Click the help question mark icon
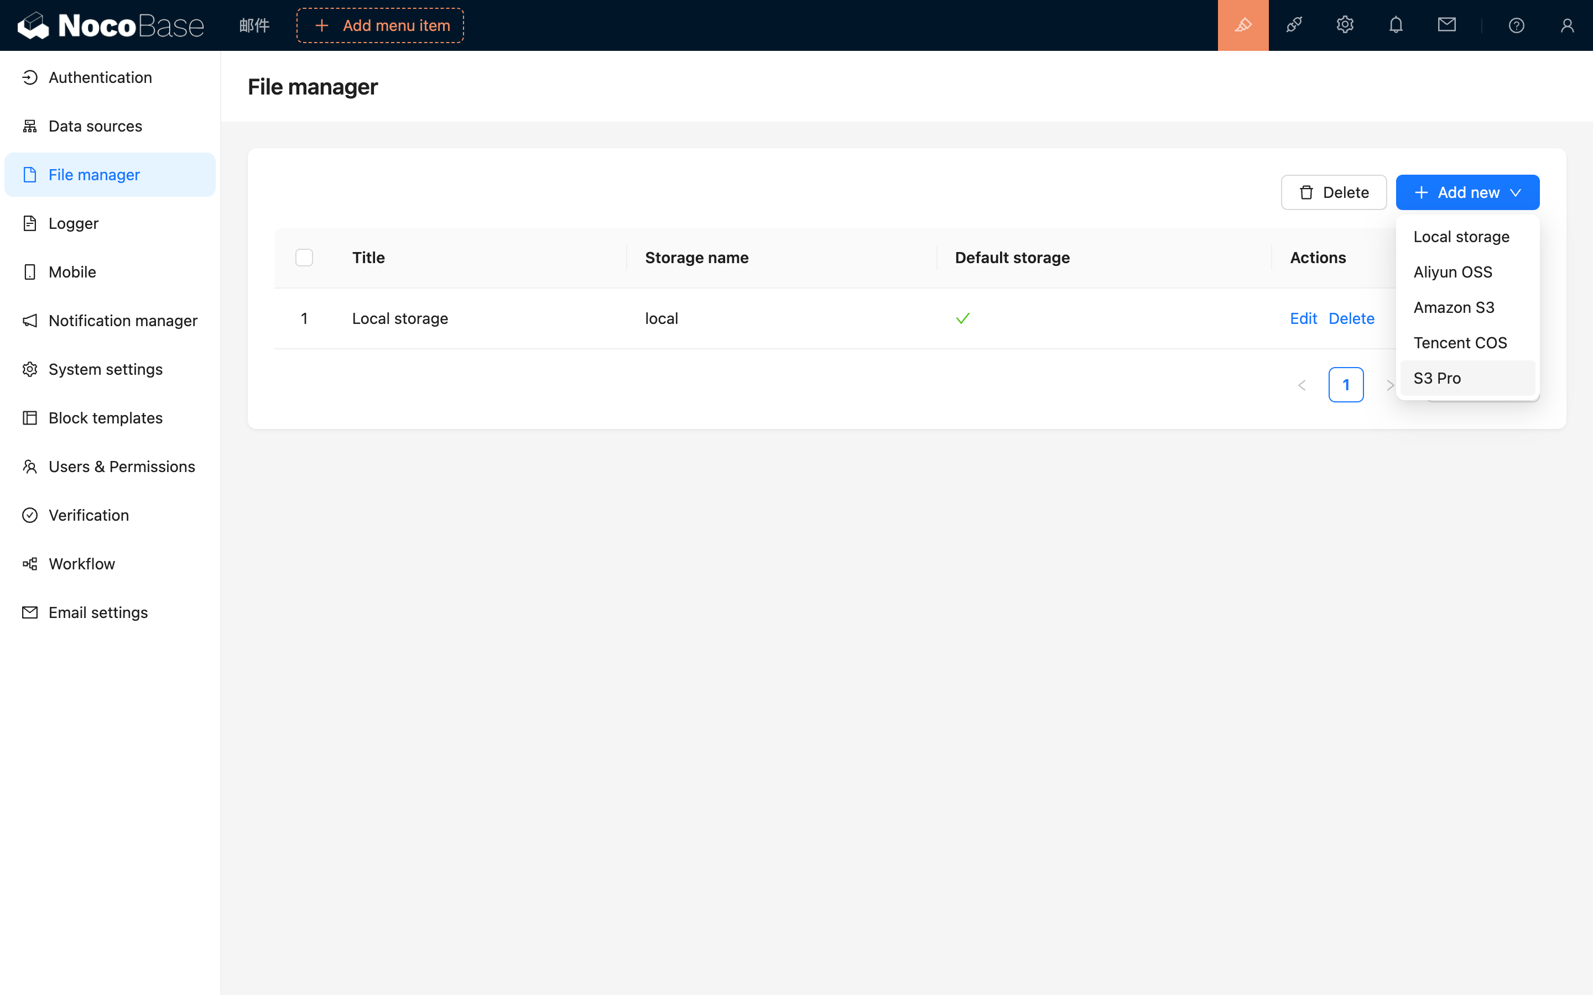The image size is (1593, 995). click(x=1516, y=25)
